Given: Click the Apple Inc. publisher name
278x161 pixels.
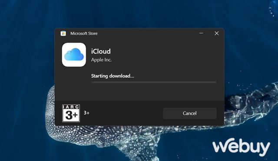Looking at the screenshot, I should pyautogui.click(x=101, y=60).
